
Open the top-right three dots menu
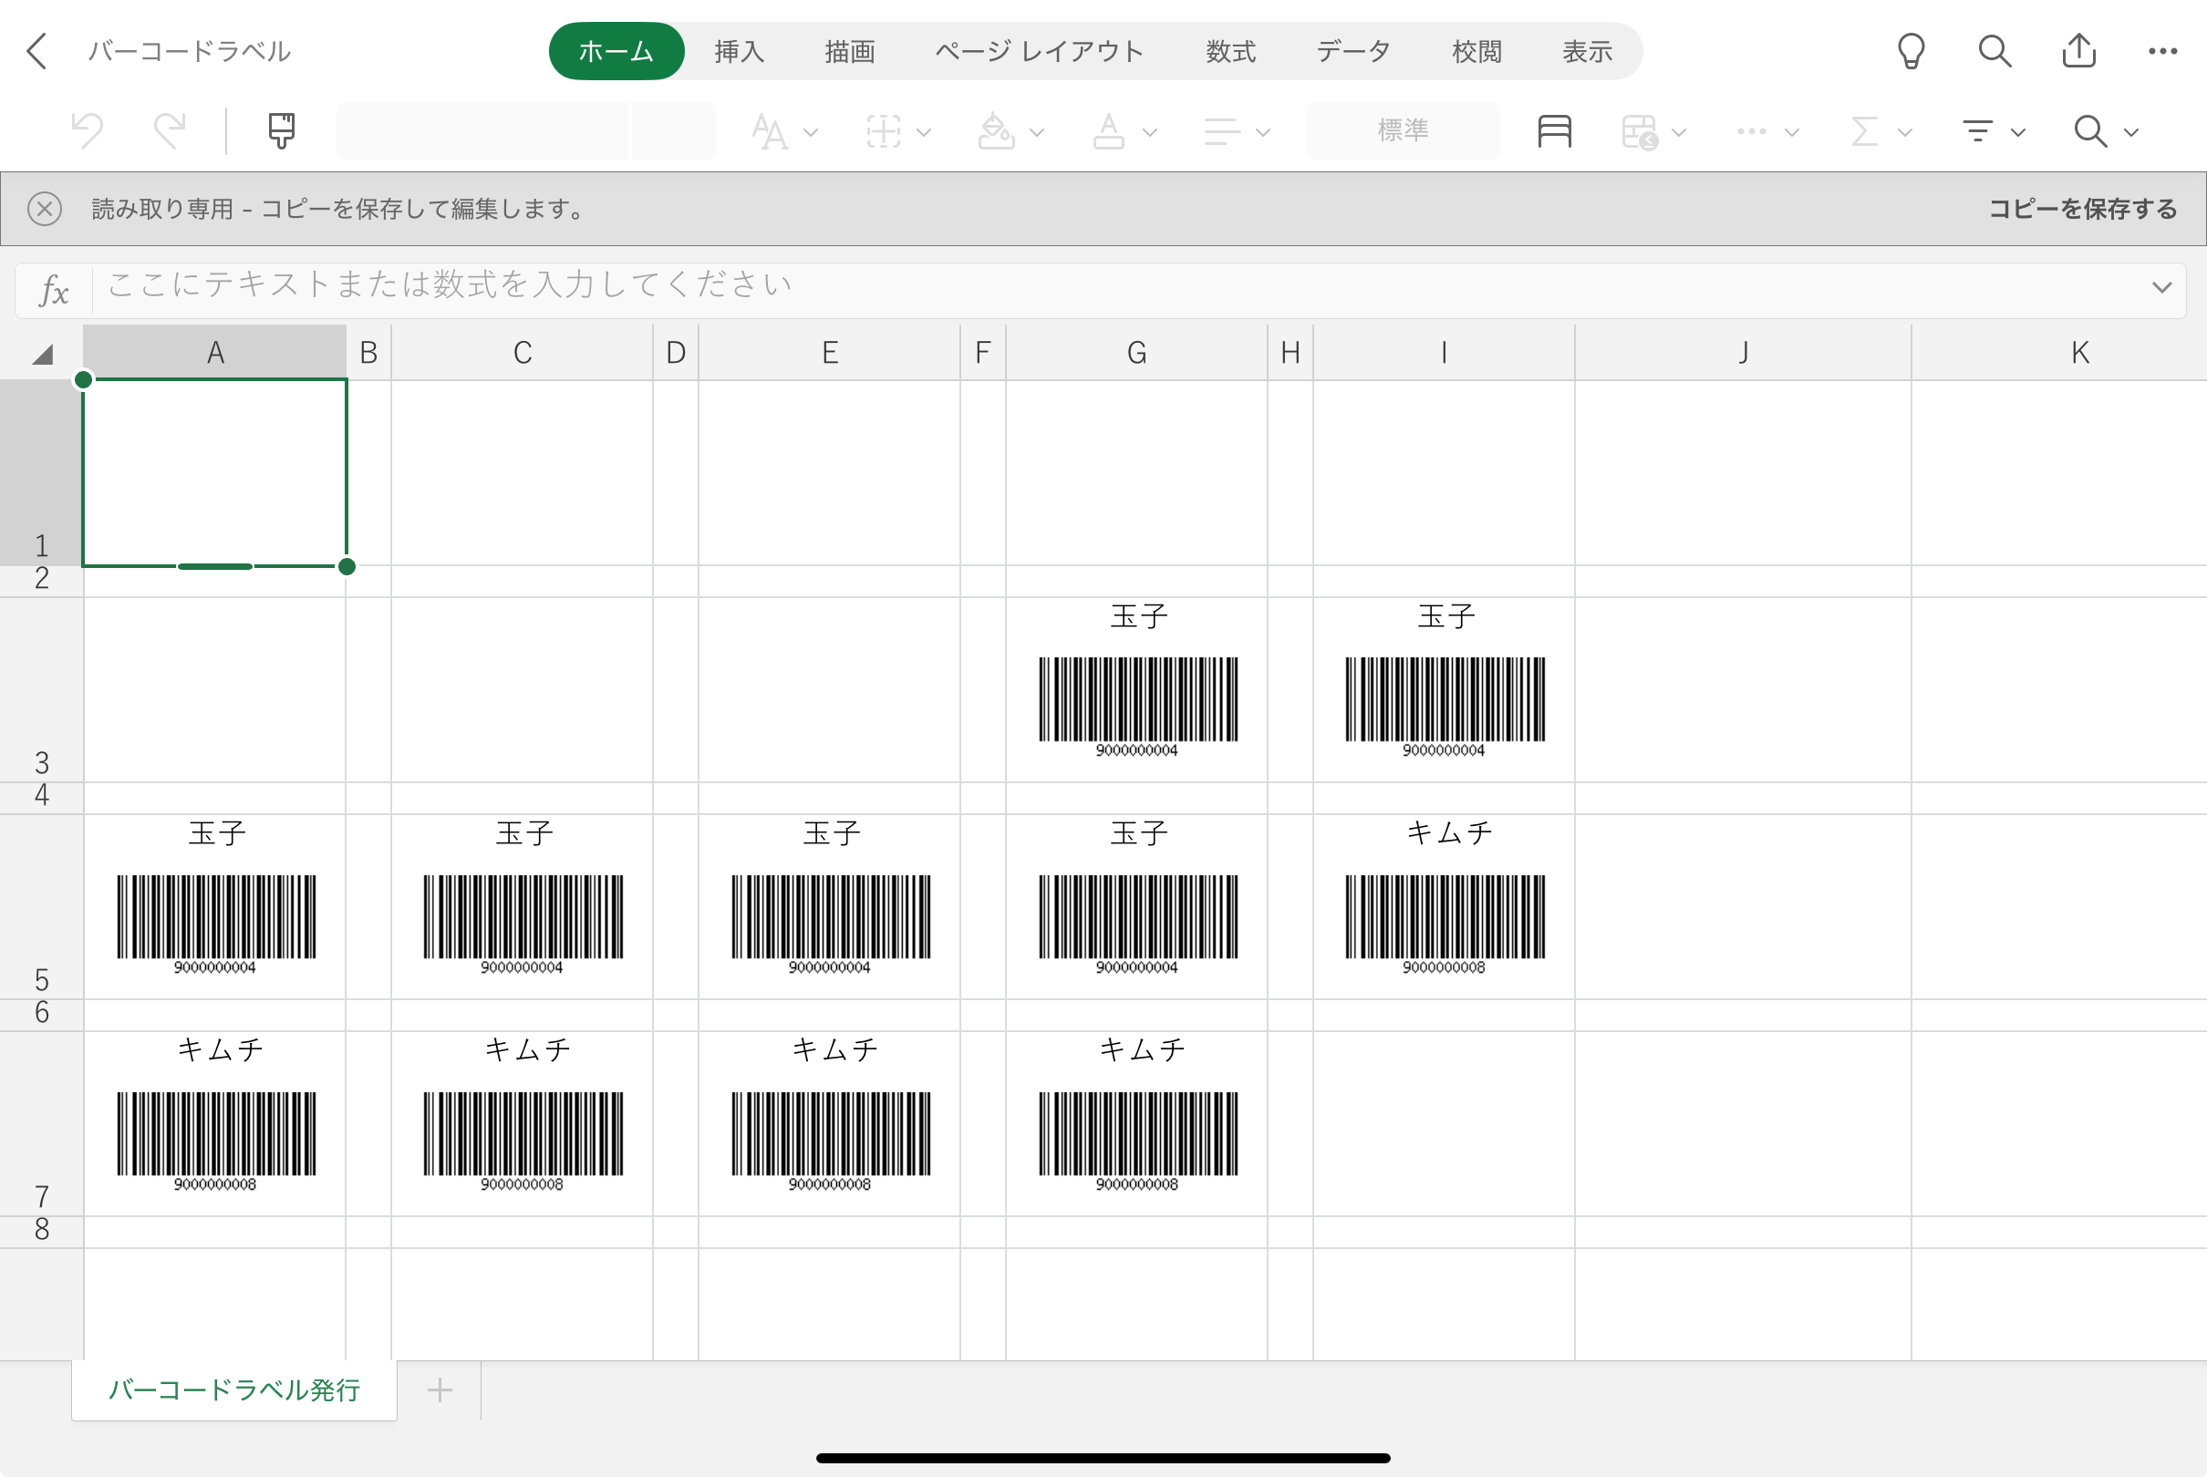(2162, 51)
